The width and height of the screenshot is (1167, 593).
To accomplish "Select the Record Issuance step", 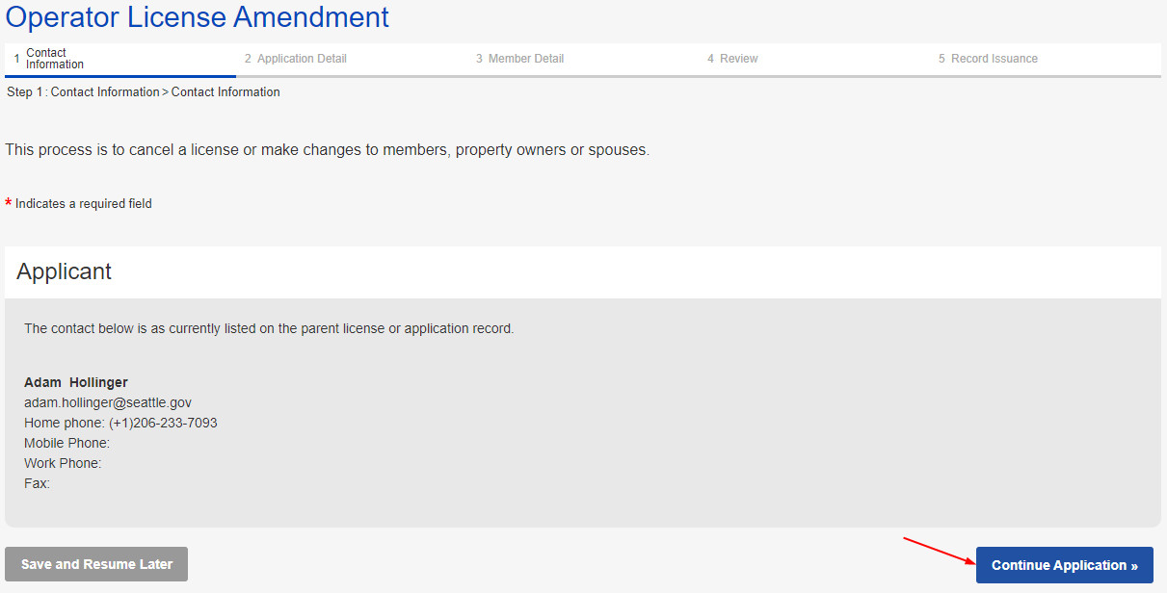I will [x=994, y=59].
